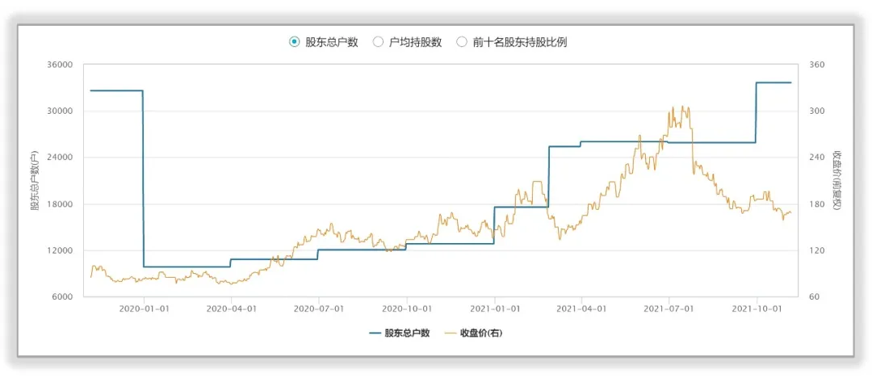Image resolution: width=872 pixels, height=382 pixels.
Task: Click the 36000 left axis value
Action: click(61, 65)
